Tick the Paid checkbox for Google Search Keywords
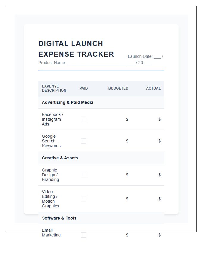Viewport: 208px width, 267px height. click(83, 141)
